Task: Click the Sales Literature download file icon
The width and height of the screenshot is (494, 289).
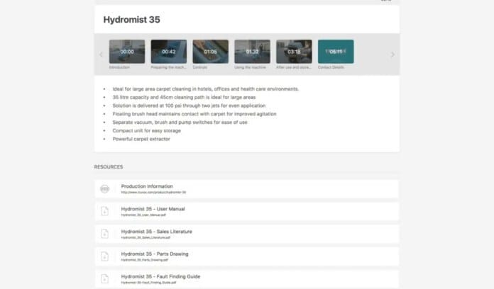Action: tap(104, 234)
